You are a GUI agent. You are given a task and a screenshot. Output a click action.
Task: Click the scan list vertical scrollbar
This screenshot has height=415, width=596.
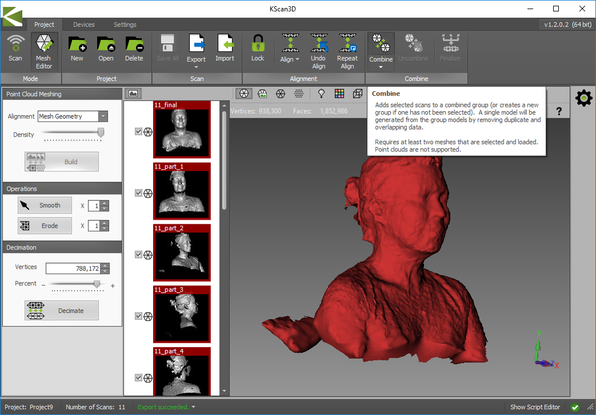224,159
